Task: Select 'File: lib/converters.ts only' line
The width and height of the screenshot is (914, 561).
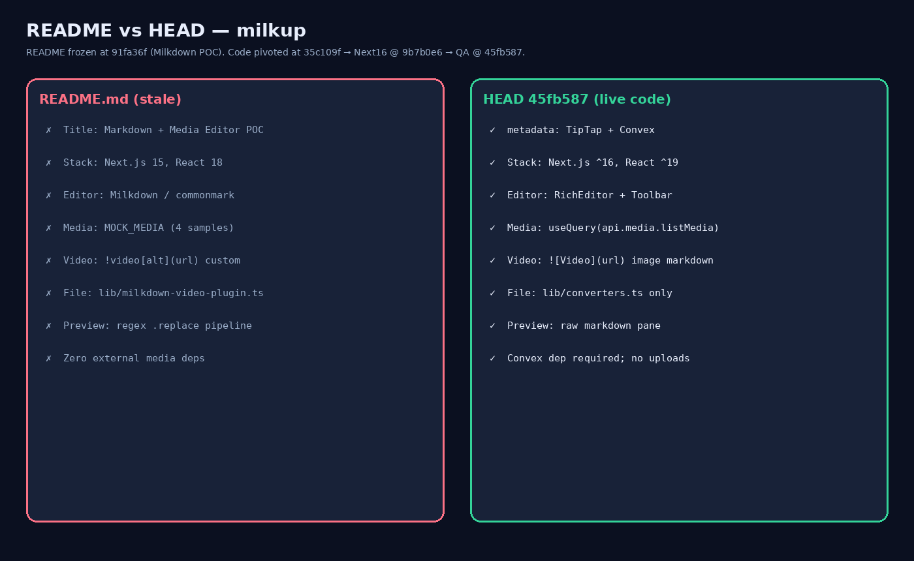Action: tap(590, 293)
